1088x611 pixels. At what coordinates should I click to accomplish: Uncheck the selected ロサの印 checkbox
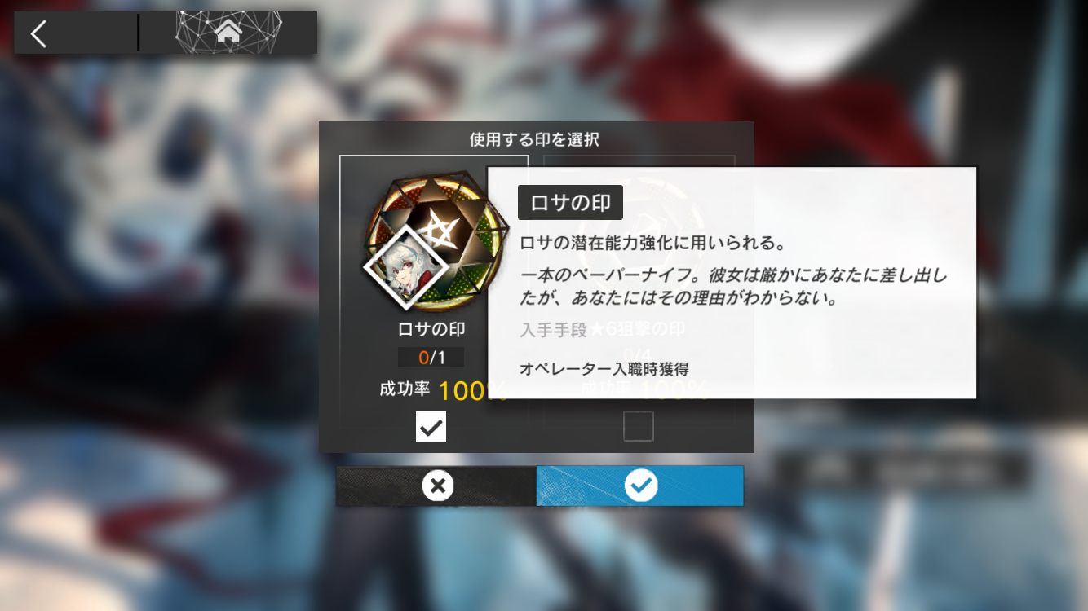[x=431, y=426]
